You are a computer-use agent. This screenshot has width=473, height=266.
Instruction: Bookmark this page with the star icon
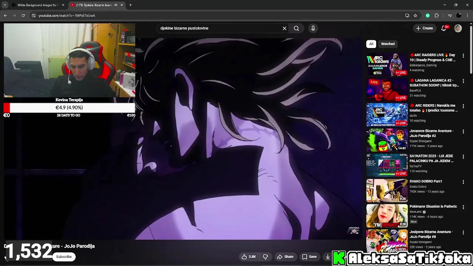coord(415,16)
